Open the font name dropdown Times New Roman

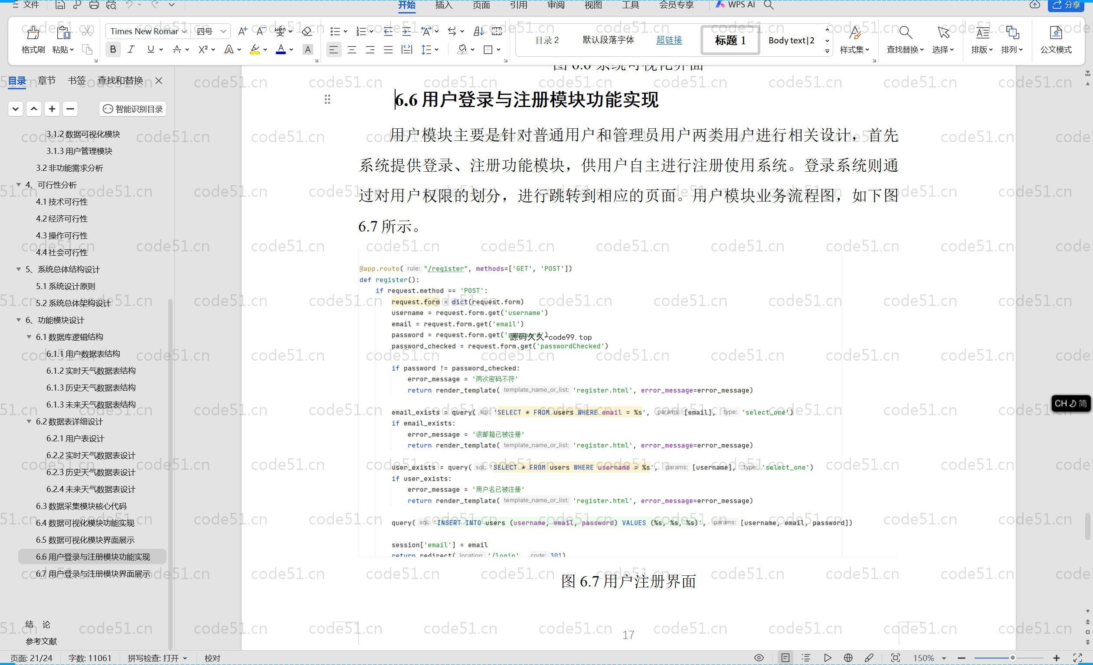coord(184,31)
